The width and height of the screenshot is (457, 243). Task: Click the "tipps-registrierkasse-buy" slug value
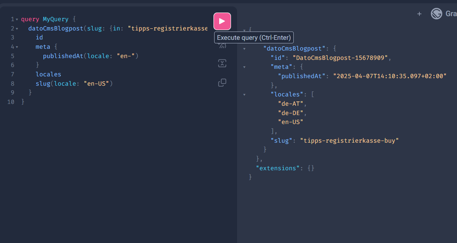[350, 140]
